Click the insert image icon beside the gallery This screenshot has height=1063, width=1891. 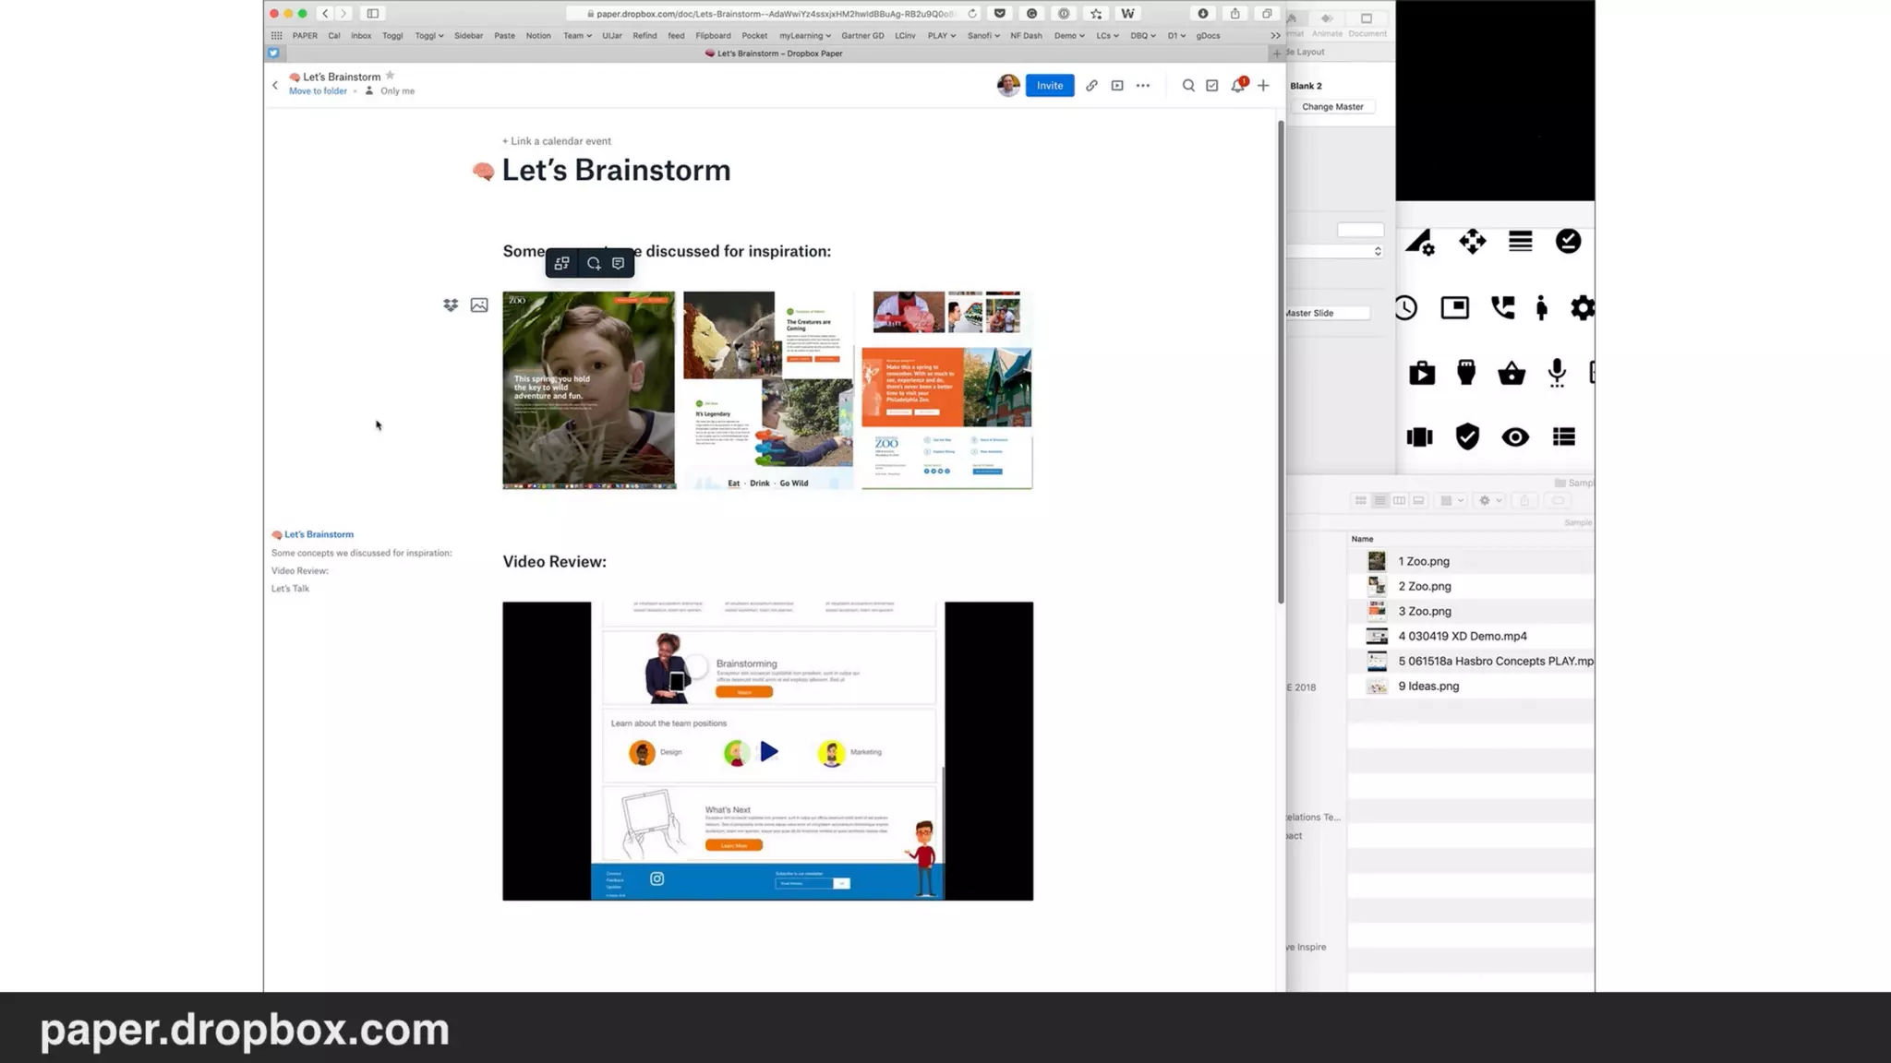click(479, 305)
